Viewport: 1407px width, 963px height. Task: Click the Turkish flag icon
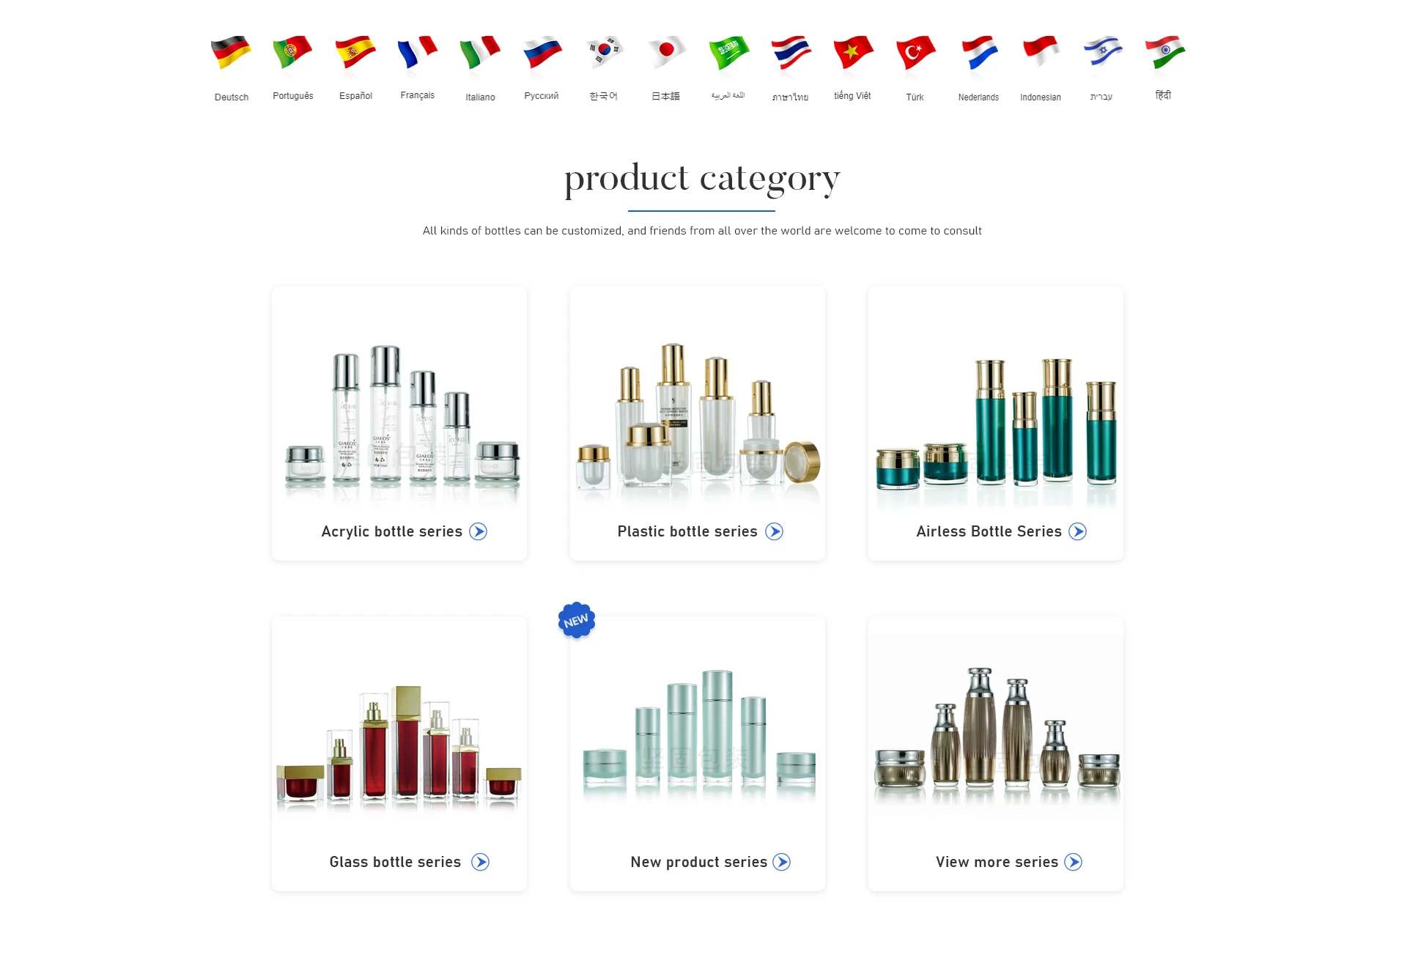pyautogui.click(x=915, y=53)
